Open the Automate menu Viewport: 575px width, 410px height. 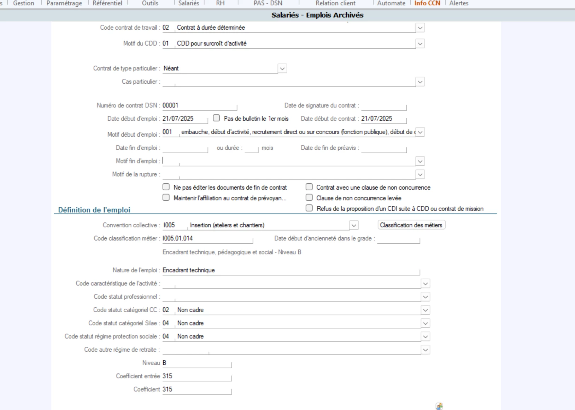(x=391, y=3)
